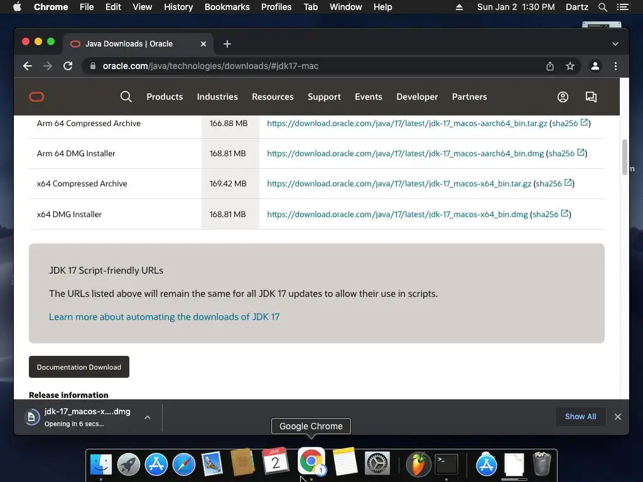Open Products navigation menu
Viewport: 643px width, 482px height.
165,97
